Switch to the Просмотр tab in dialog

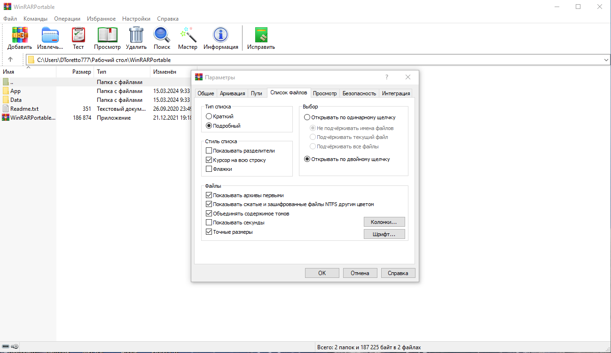325,93
